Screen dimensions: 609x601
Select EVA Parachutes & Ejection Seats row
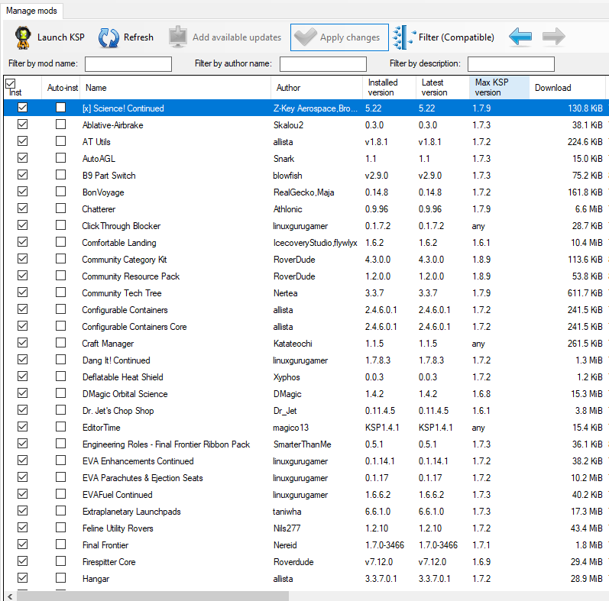click(306, 478)
